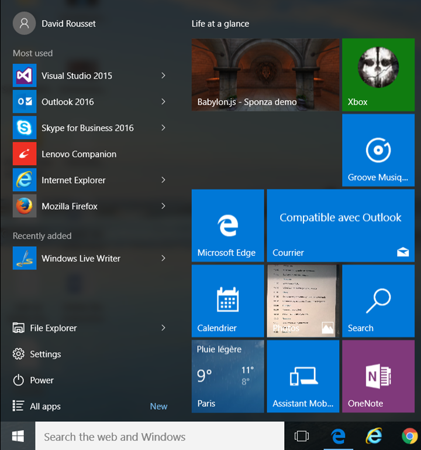This screenshot has width=421, height=450.
Task: Expand File Explorer submenu arrow
Action: coord(163,328)
